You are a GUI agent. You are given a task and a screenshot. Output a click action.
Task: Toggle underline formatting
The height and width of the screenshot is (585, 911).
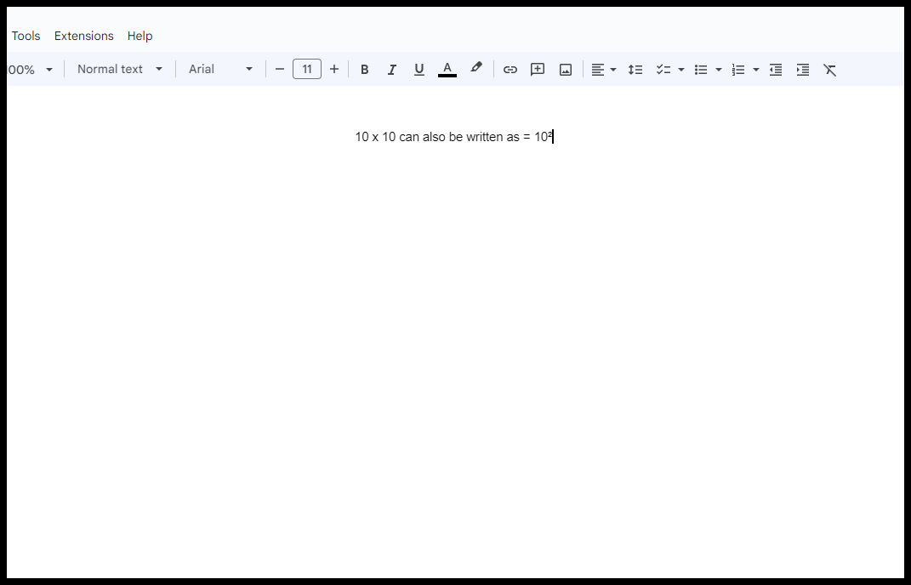[x=418, y=70]
